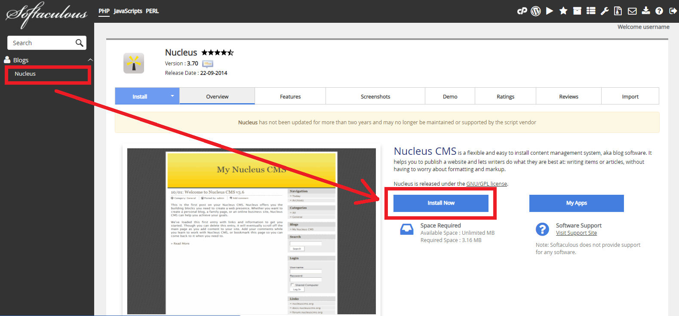Viewport: 679px width, 316px height.
Task: Switch to the Install tab
Action: pyautogui.click(x=140, y=96)
